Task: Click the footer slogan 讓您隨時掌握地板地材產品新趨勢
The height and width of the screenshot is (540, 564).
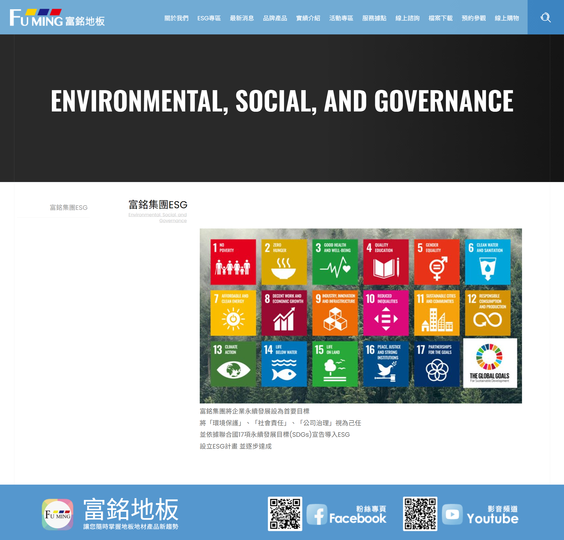Action: 131,526
